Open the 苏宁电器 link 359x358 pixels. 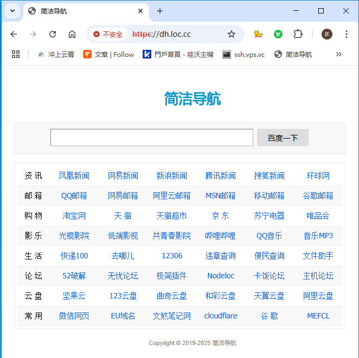pyautogui.click(x=269, y=216)
